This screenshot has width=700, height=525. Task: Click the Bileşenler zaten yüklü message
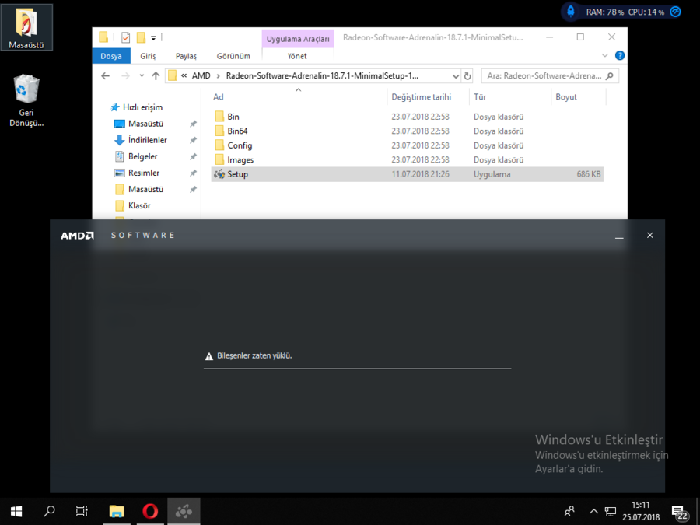pyautogui.click(x=254, y=355)
